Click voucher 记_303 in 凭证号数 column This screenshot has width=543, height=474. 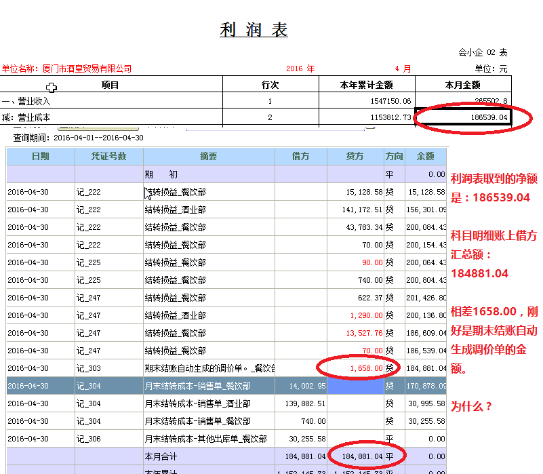coord(89,368)
